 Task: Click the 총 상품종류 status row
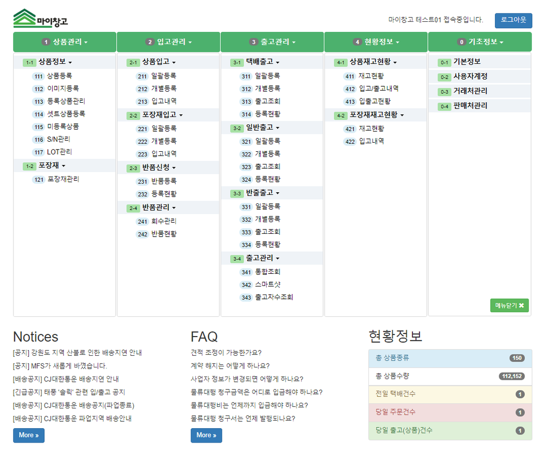tap(450, 358)
